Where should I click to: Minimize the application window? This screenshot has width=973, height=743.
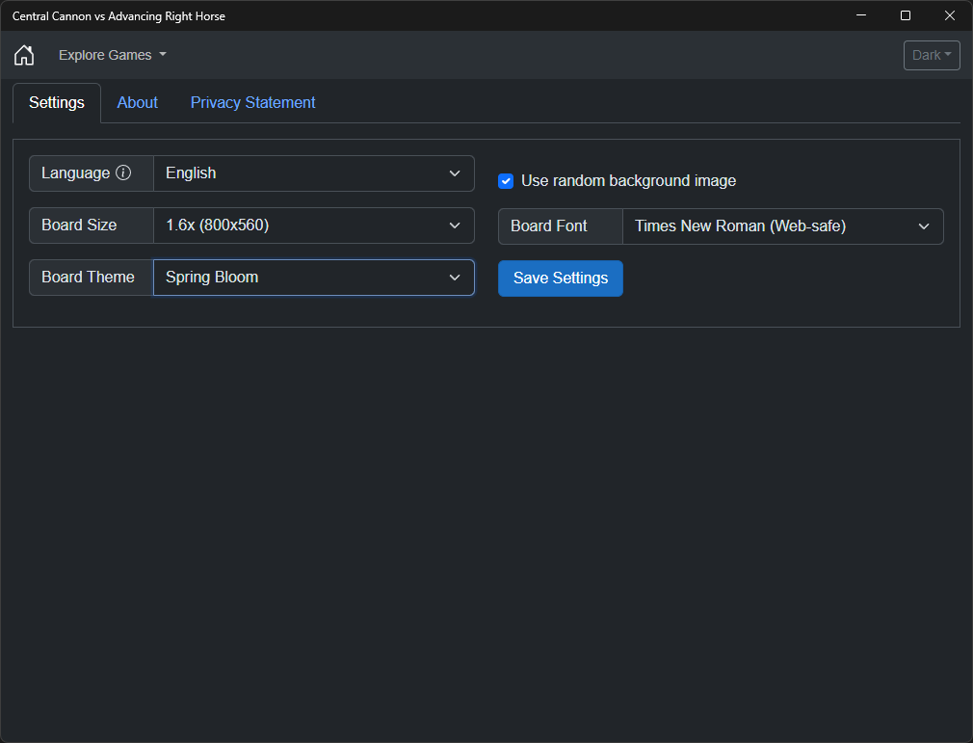pos(861,15)
